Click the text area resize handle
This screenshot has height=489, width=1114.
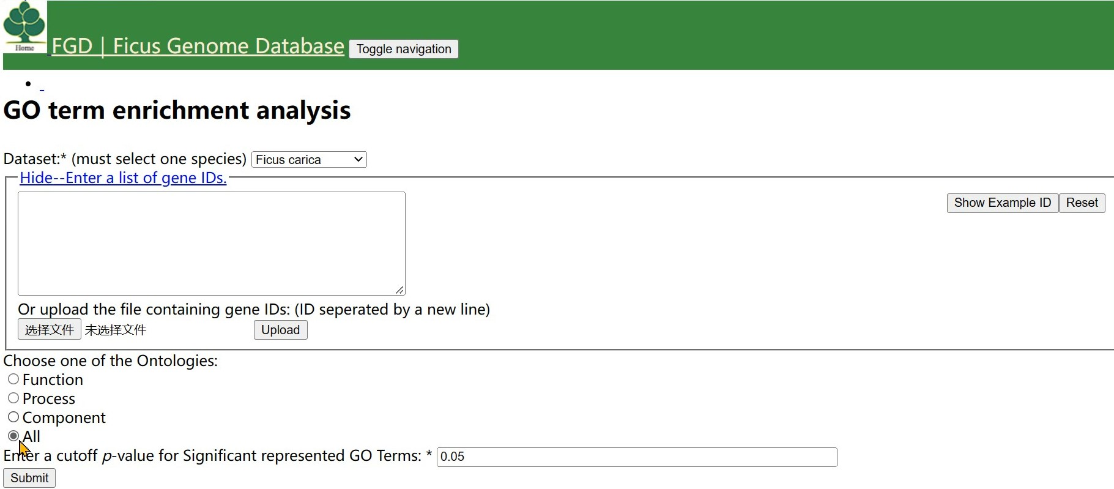point(399,289)
